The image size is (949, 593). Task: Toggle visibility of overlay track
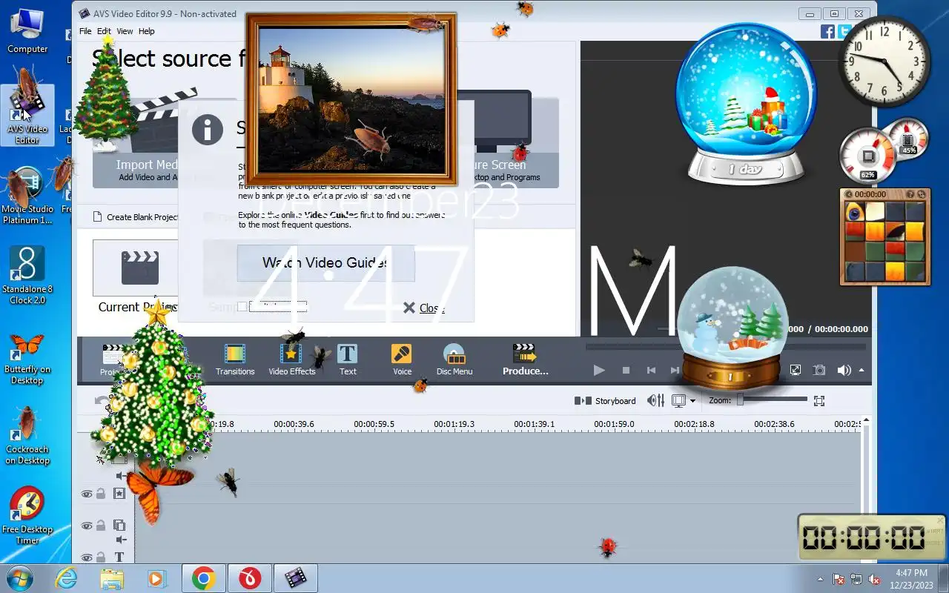coord(87,526)
